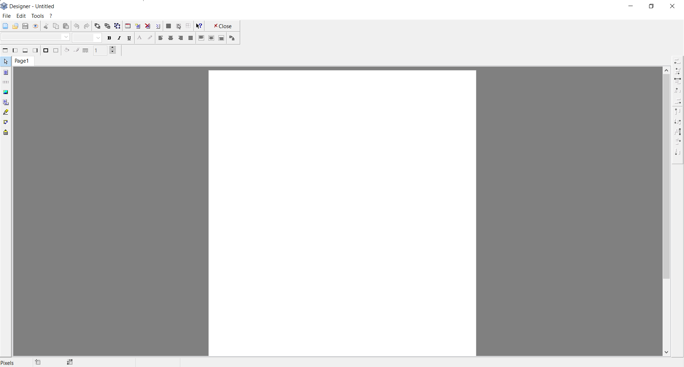
Task: Open the font name dropdown
Action: (66, 37)
